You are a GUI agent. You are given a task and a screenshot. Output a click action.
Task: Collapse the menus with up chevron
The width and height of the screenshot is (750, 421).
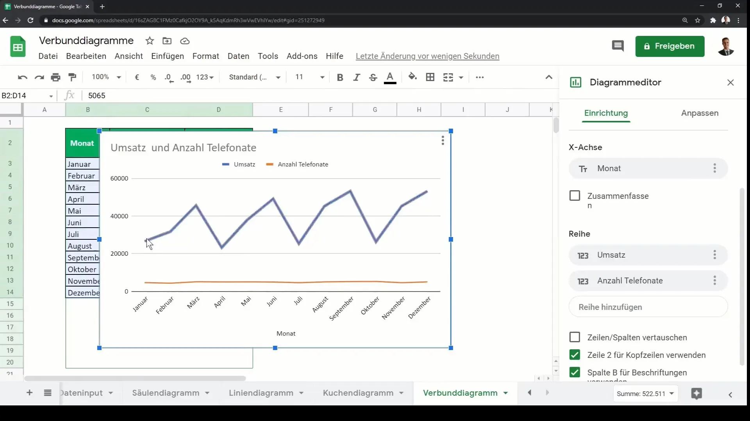(549, 77)
